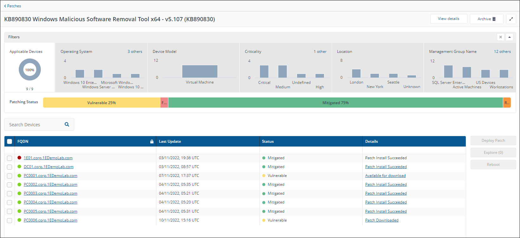The image size is (520, 238).
Task: Click the Critical bar in Criticality chart
Action: [264, 72]
